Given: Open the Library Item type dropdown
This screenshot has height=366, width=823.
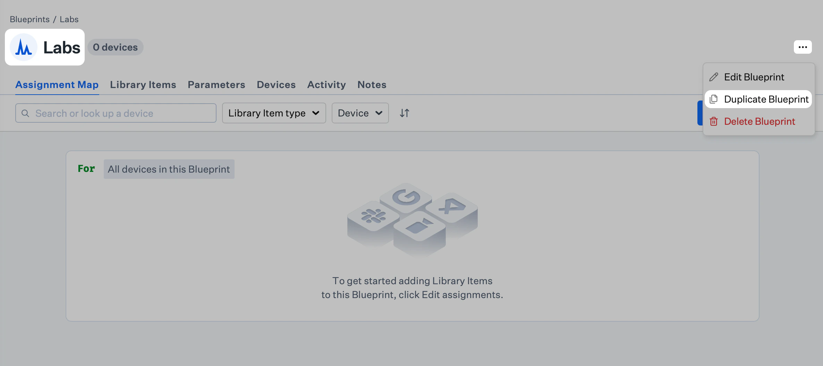Looking at the screenshot, I should pos(274,113).
